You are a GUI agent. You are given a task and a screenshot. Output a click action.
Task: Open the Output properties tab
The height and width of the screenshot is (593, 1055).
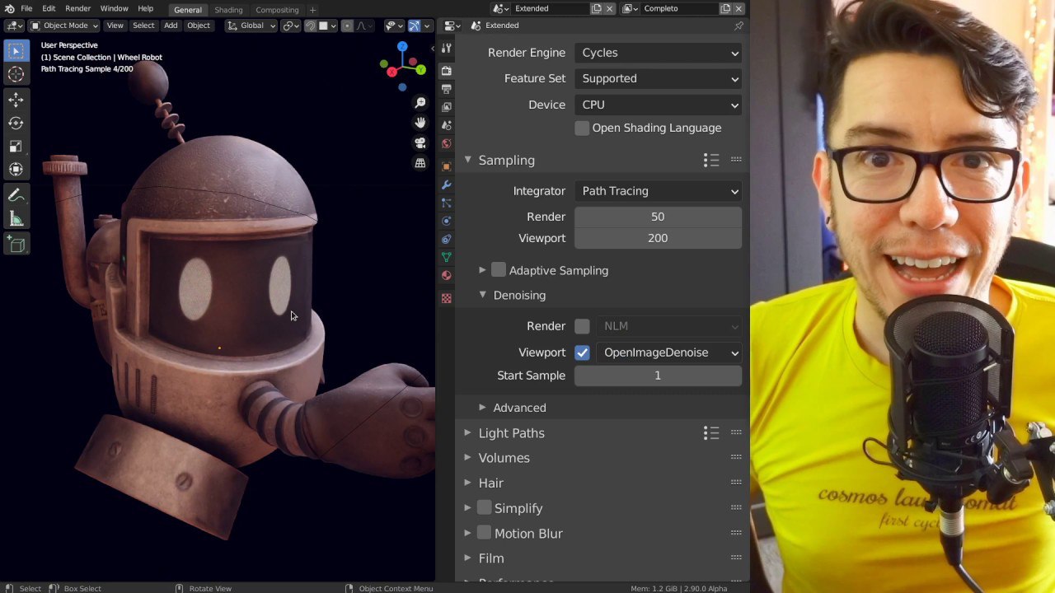click(446, 89)
